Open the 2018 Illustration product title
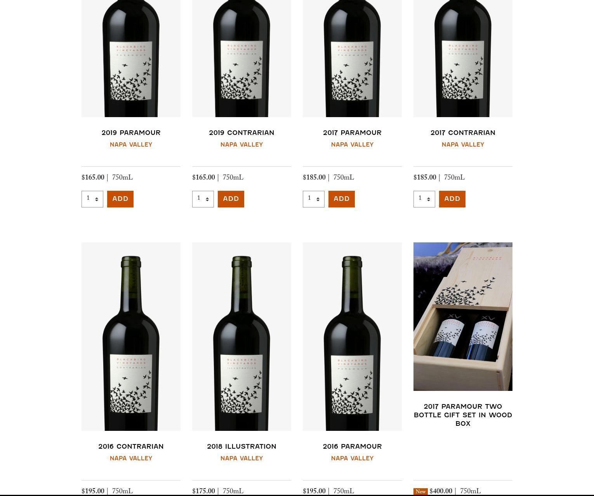 click(241, 446)
